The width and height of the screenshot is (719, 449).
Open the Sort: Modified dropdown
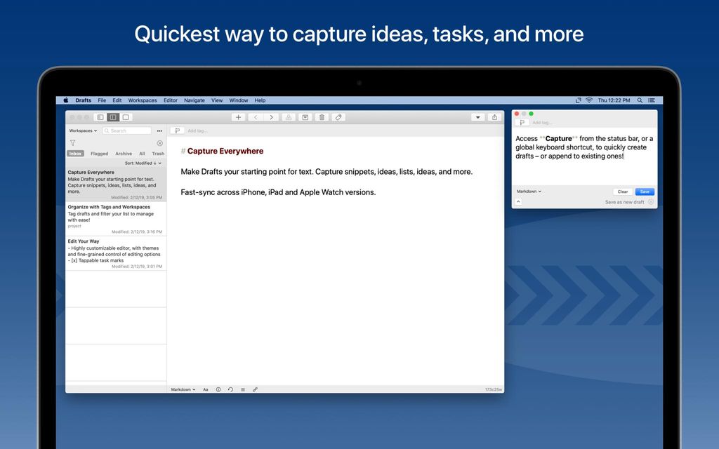click(143, 163)
